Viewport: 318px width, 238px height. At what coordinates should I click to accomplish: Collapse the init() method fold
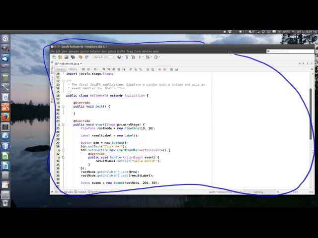coord(63,107)
